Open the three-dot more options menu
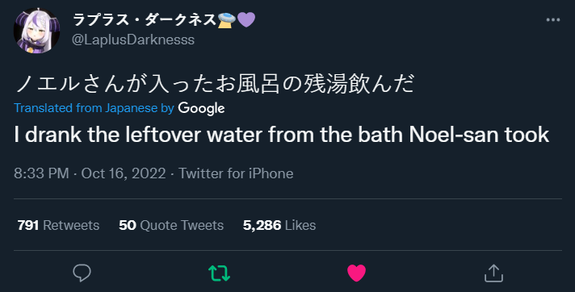575x292 pixels. coord(553,20)
